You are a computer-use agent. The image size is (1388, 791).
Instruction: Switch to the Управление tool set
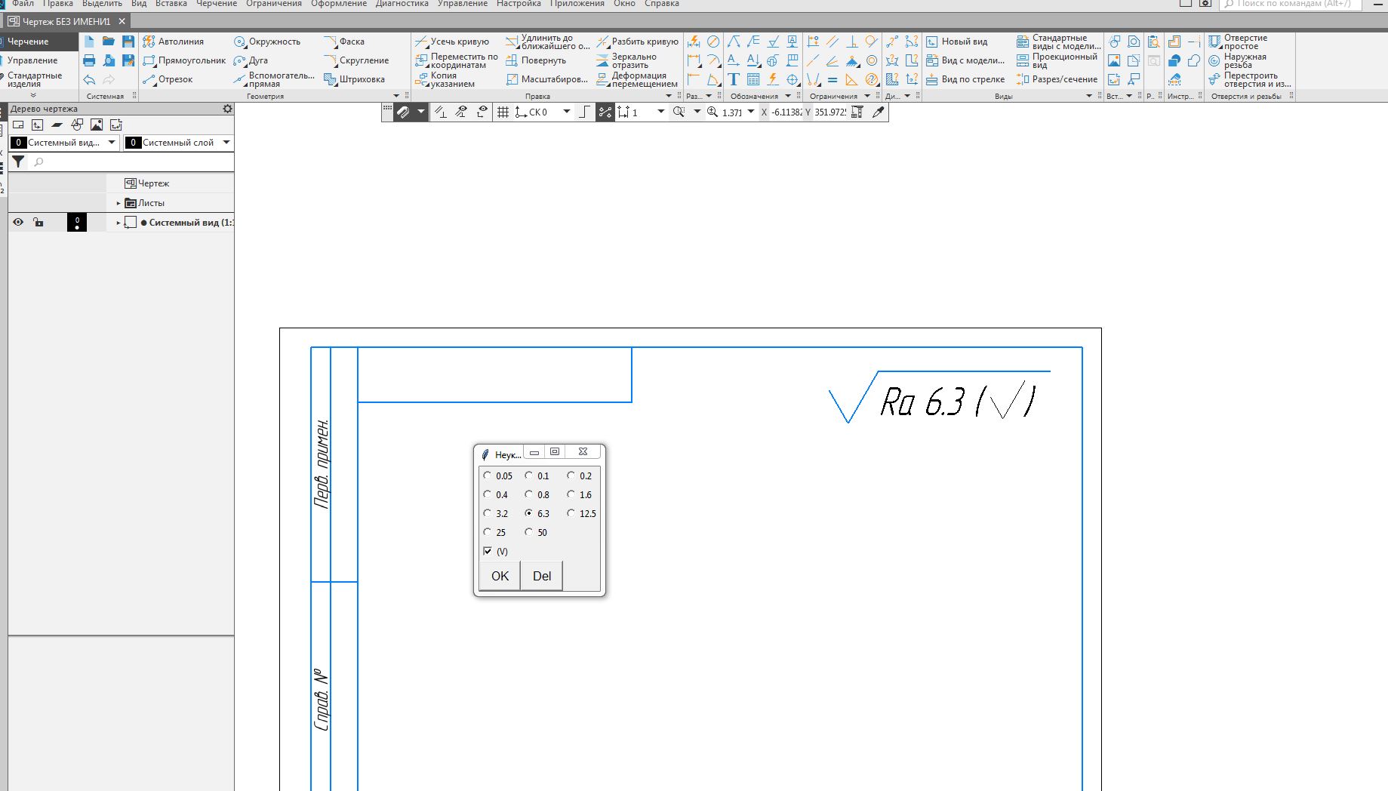(32, 60)
